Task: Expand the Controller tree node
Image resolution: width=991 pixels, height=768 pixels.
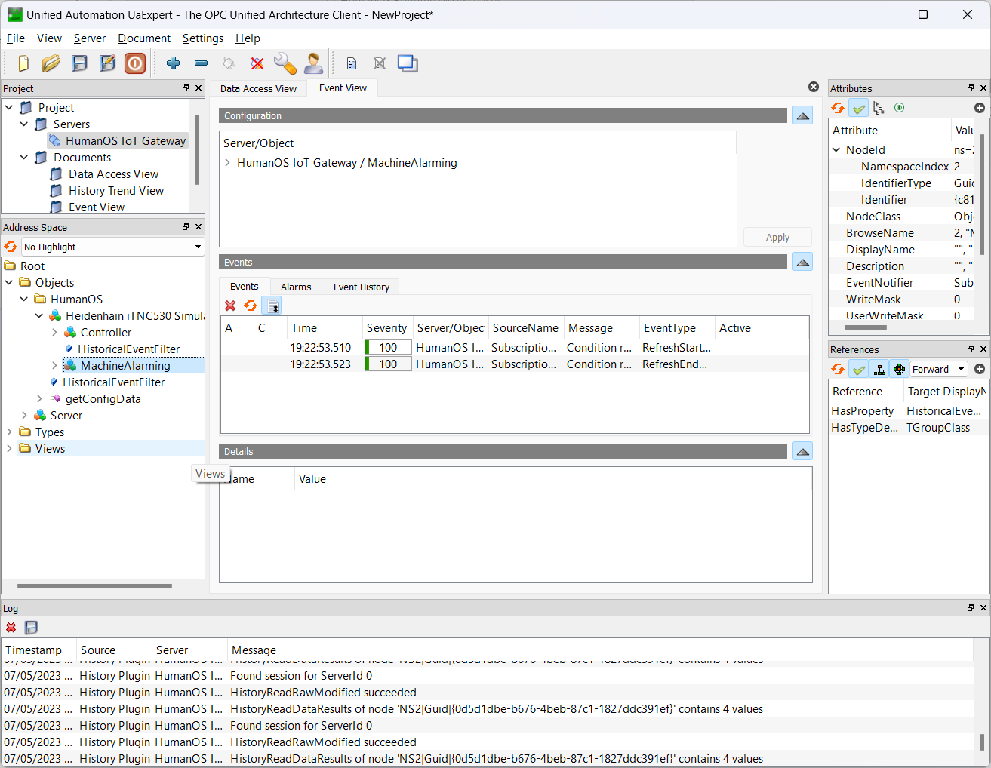Action: [x=54, y=333]
